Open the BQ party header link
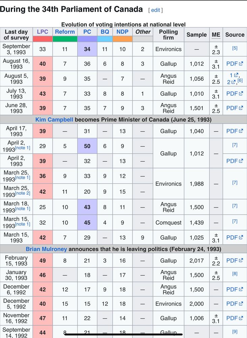Viewport: 247px width, 338px height. (105, 32)
